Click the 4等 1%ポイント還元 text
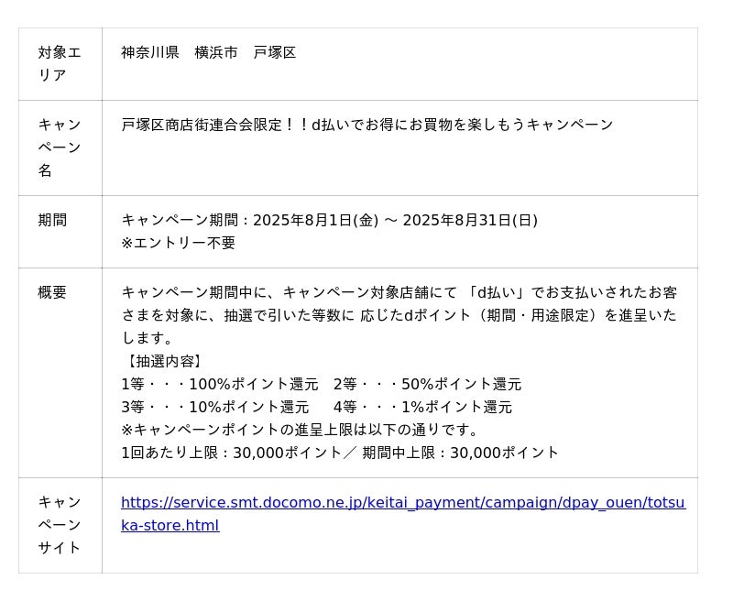This screenshot has height=601, width=733. pyautogui.click(x=422, y=408)
